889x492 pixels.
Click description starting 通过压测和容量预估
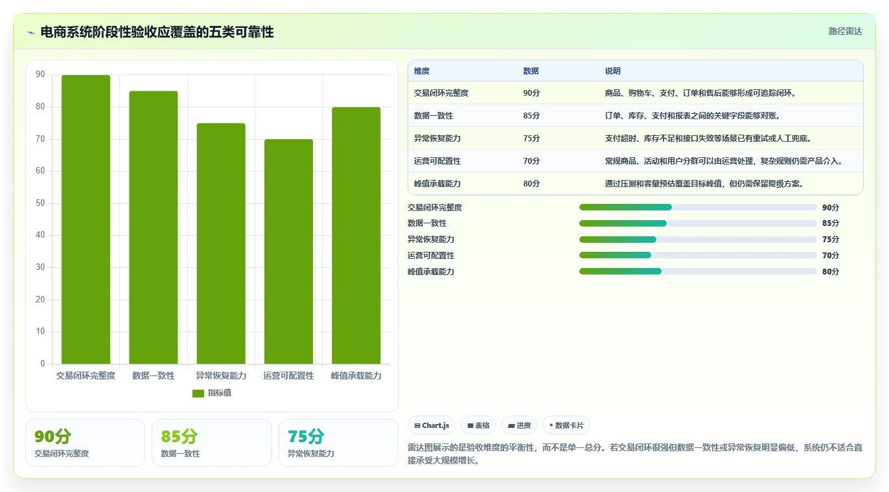click(x=704, y=184)
